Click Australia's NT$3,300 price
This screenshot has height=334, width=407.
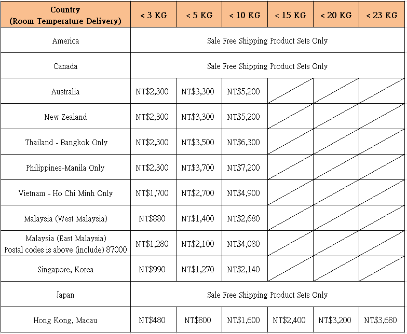198,91
